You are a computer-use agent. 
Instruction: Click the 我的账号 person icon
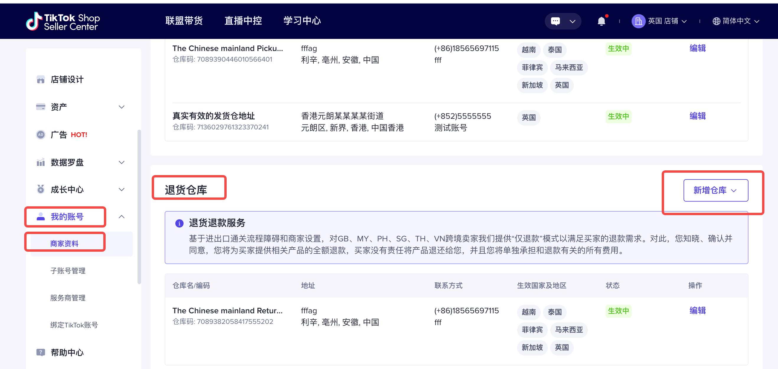[40, 216]
